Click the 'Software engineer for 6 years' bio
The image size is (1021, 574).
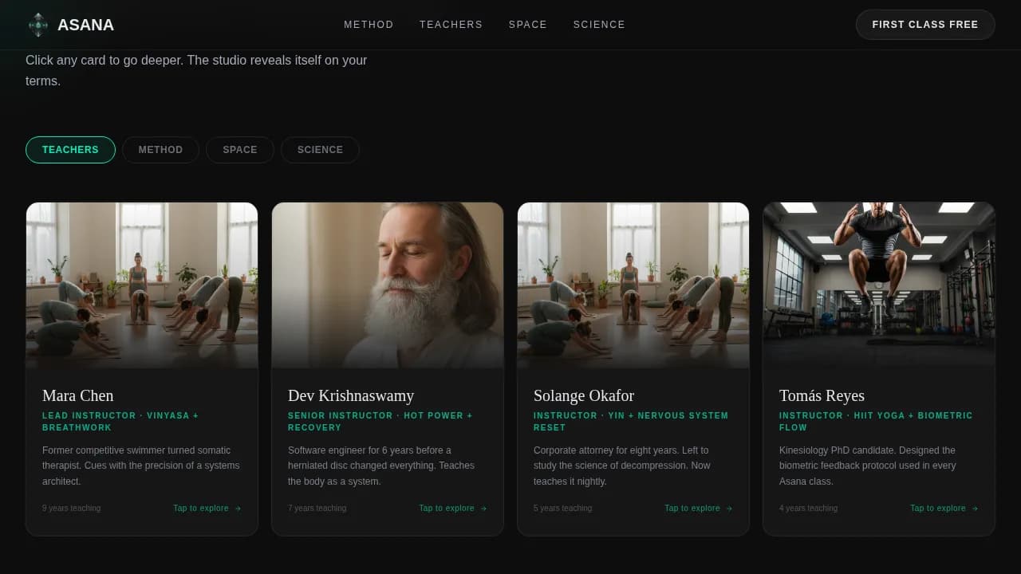[x=381, y=466]
